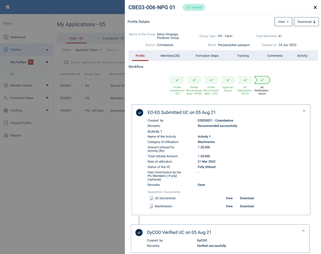The height and width of the screenshot is (254, 321).
Task: Select the UC Verification - Dycoo step
Action: tap(262, 80)
